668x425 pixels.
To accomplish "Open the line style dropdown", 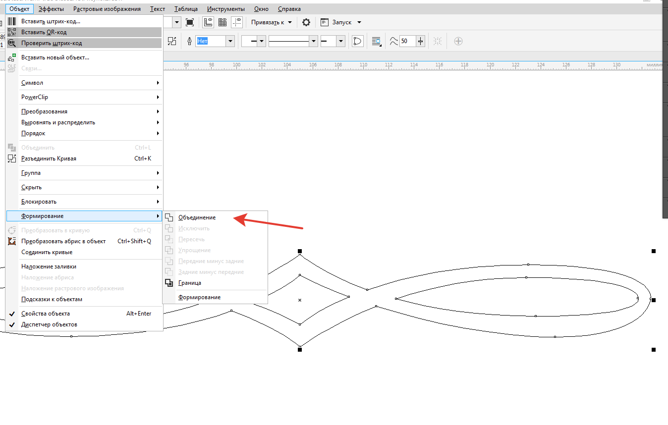I will coord(314,41).
